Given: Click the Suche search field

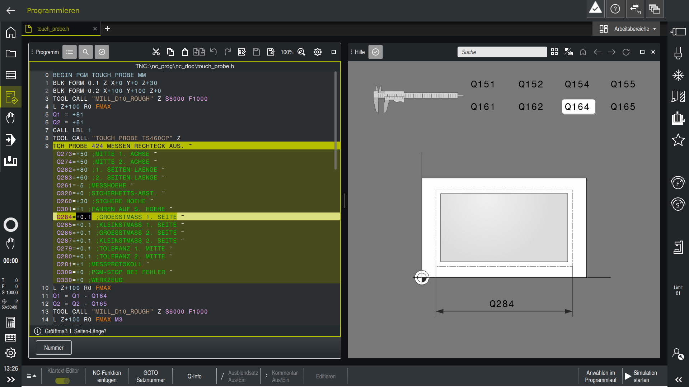Looking at the screenshot, I should [x=502, y=52].
